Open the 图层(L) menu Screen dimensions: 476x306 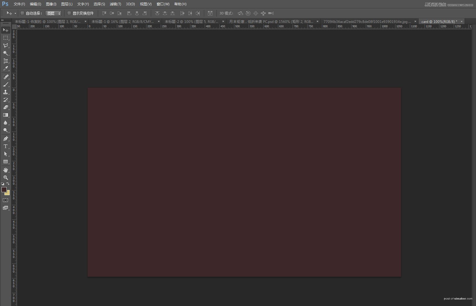click(x=67, y=4)
